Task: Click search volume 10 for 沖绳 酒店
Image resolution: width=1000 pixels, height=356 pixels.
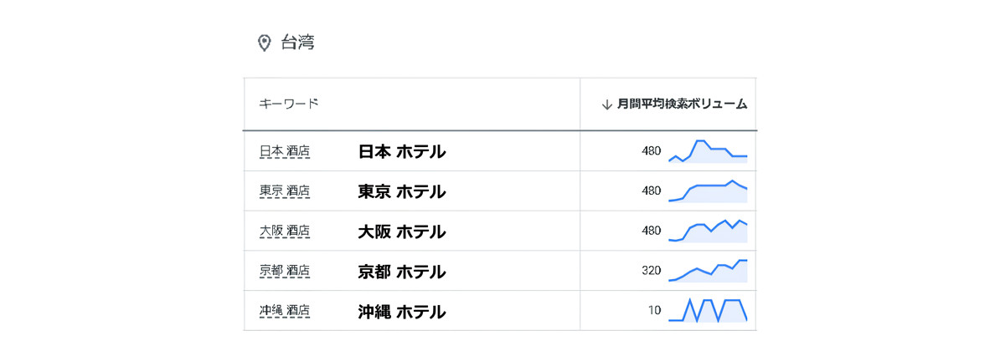Action: tap(654, 311)
